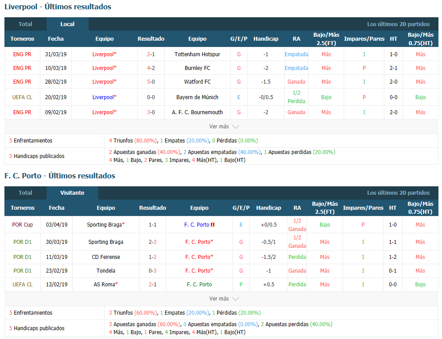The width and height of the screenshot is (442, 339).
Task: Open 0-3 result versus Tondela
Action: pyautogui.click(x=152, y=270)
